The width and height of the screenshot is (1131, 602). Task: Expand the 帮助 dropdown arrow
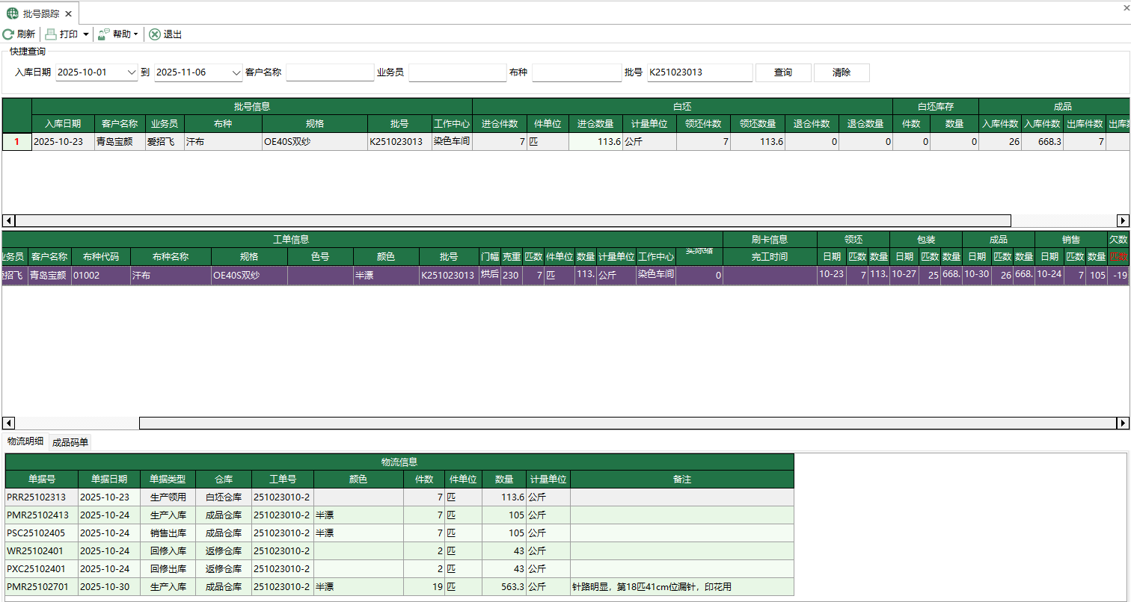point(136,34)
